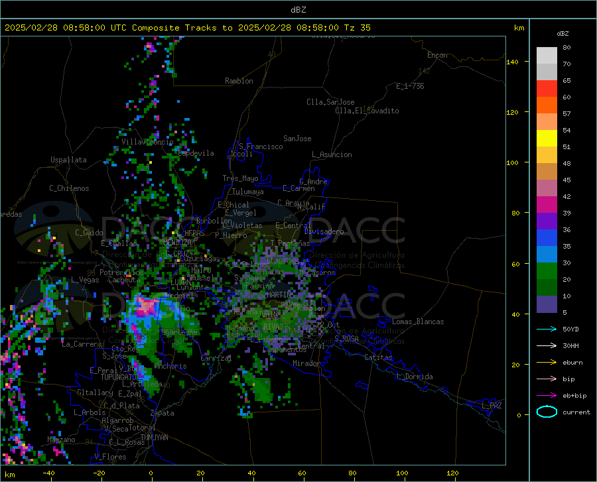Screen dimensions: 597x482
Task: Click the pink bip arrow icon
Action: 547,379
